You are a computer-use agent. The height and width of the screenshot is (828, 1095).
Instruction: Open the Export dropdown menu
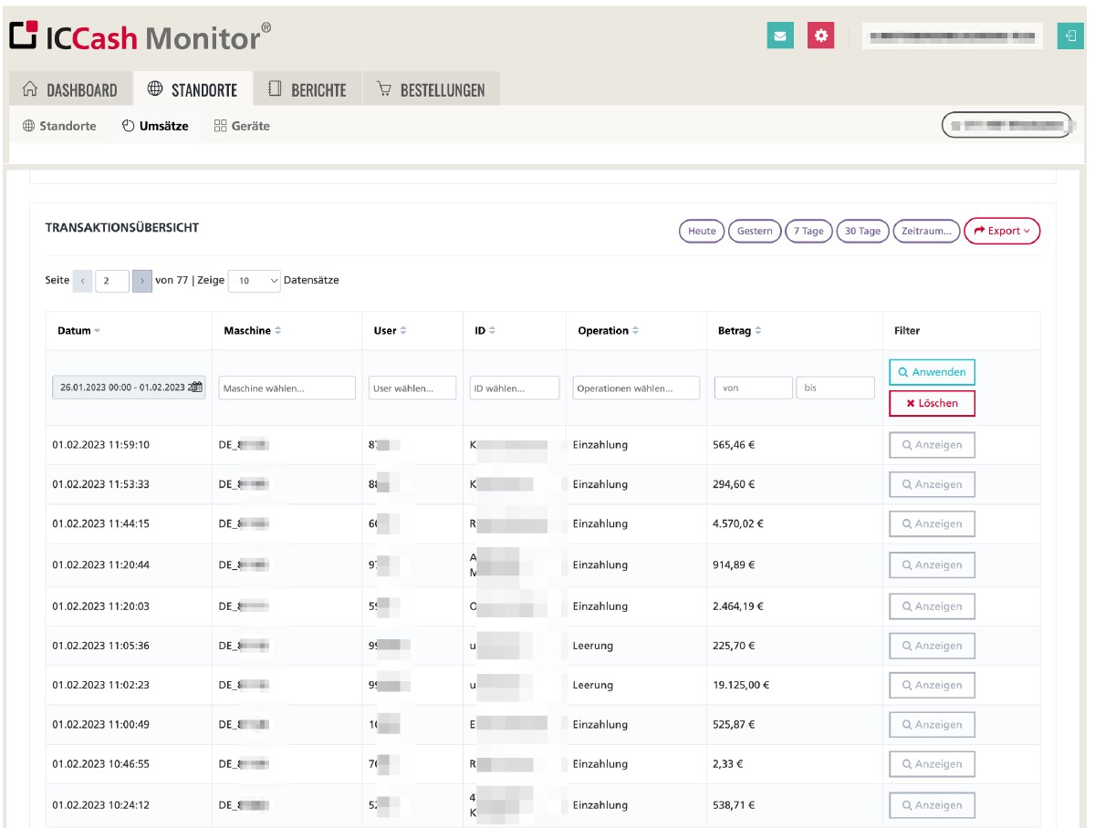click(1002, 232)
